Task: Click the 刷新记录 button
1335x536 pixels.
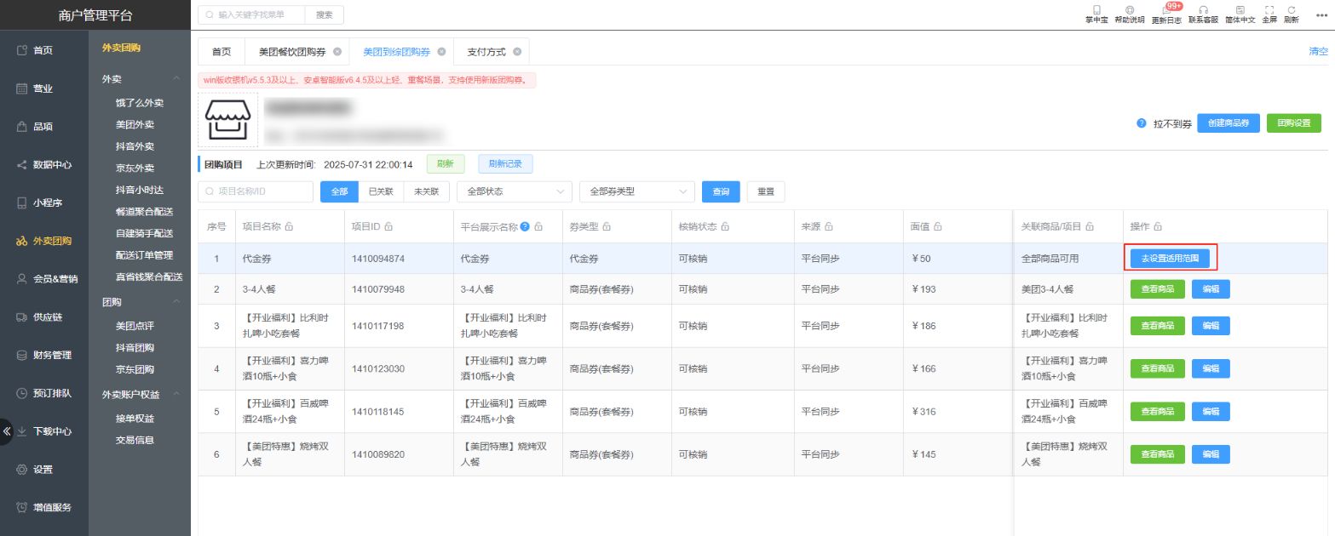Action: click(x=506, y=164)
